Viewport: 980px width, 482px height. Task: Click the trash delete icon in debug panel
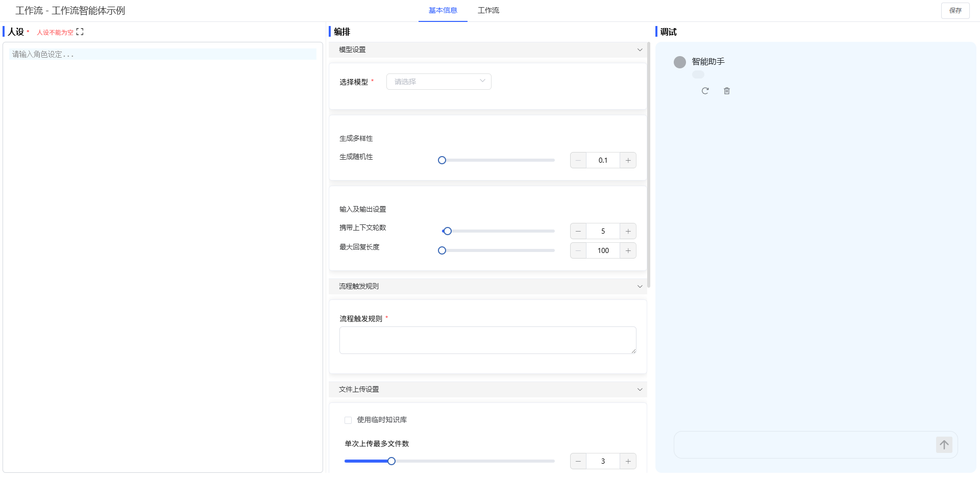[727, 91]
